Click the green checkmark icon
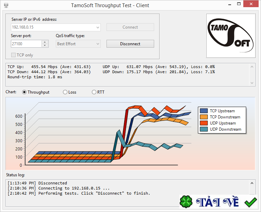 [251, 202]
